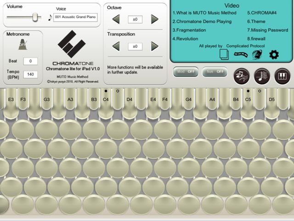Raise Transposition with right arrow
Screen dimensions: 294x221
(155, 46)
